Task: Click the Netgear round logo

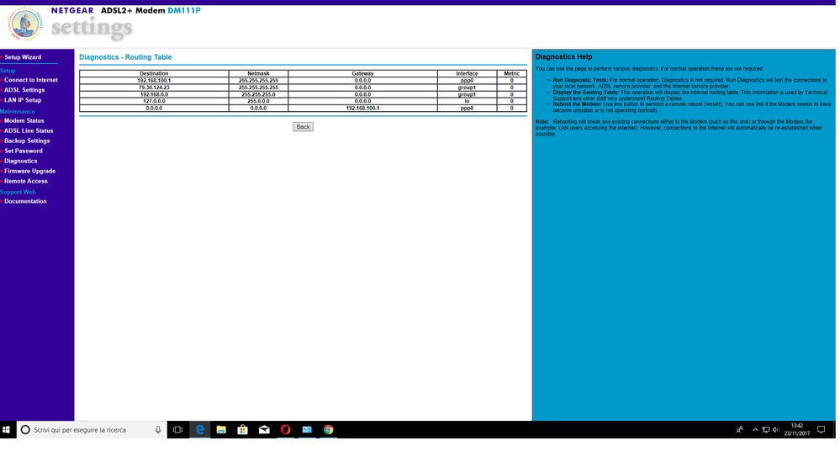Action: click(24, 24)
